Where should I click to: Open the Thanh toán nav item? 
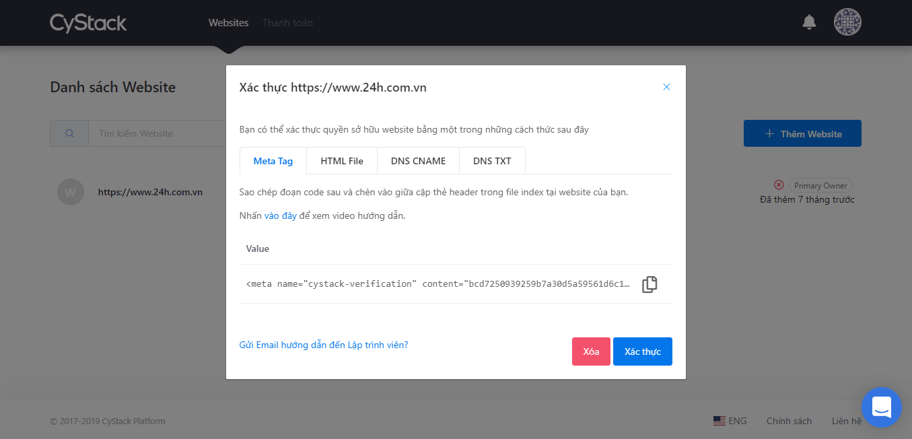coord(287,23)
